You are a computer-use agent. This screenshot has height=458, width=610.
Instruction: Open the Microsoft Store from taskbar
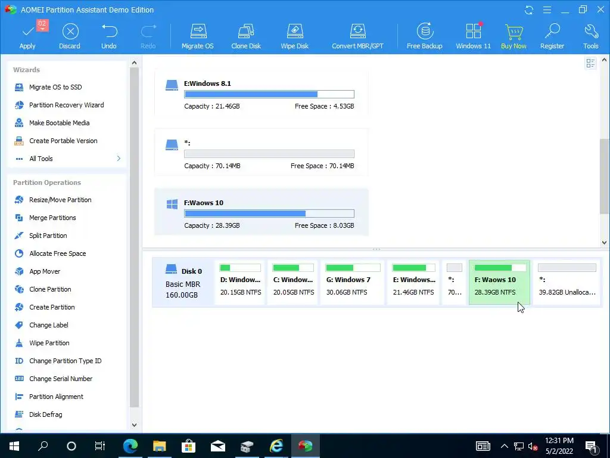[188, 445]
